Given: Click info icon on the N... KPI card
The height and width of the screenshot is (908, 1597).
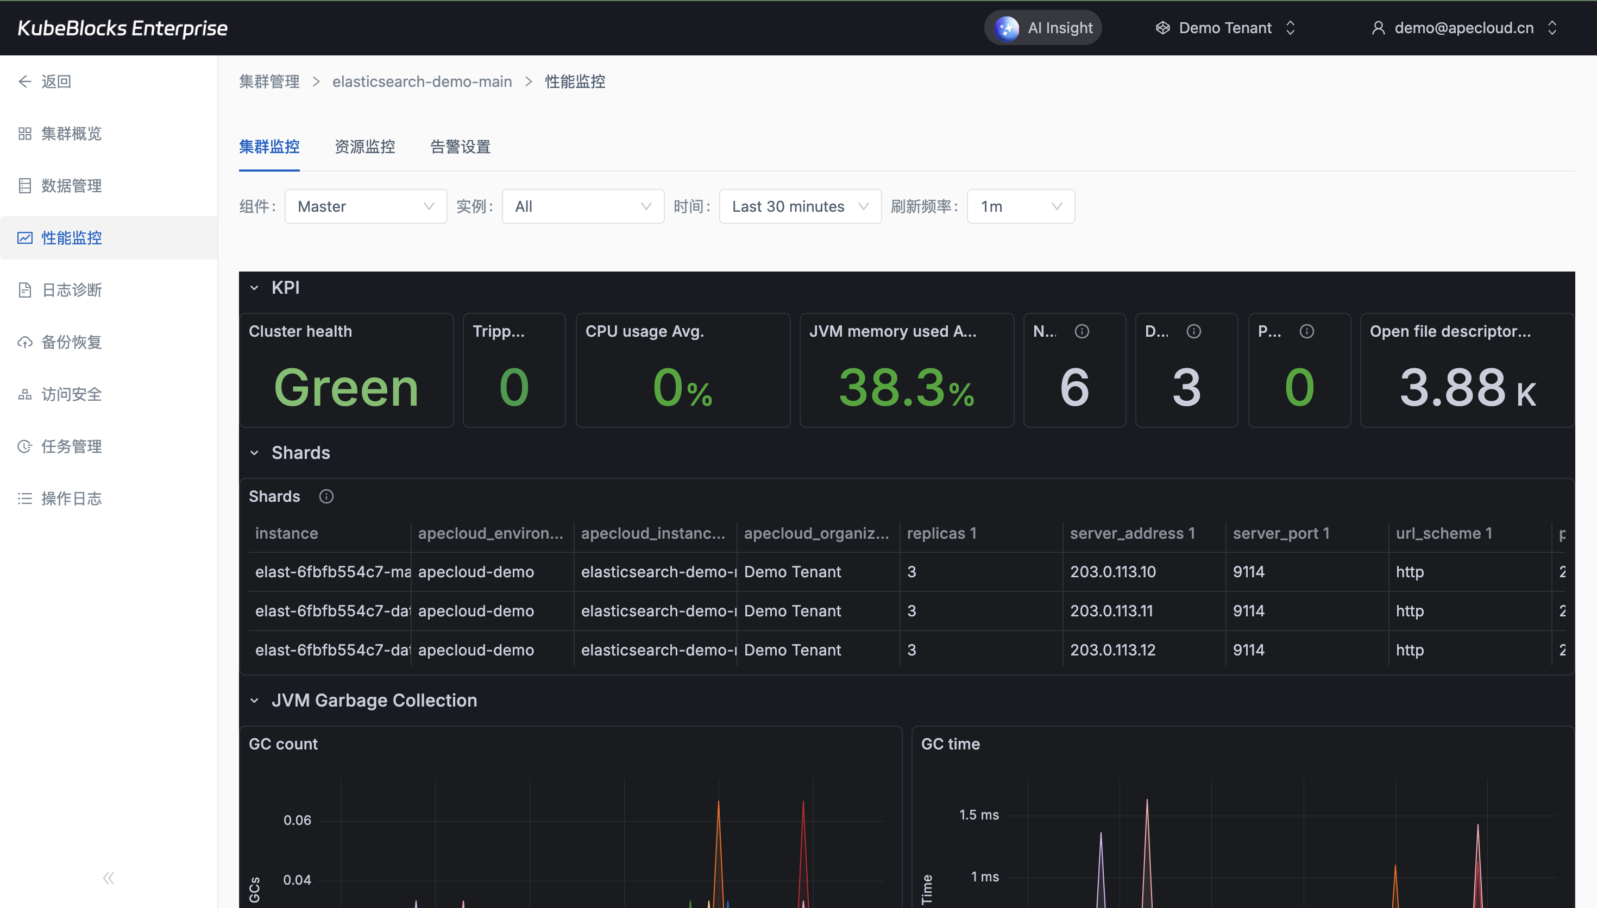Looking at the screenshot, I should [1082, 331].
